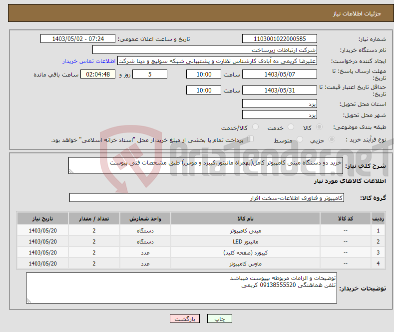The image size is (394, 332).
Task: Click the remaining time field 02:04:48
Action: coord(98,74)
